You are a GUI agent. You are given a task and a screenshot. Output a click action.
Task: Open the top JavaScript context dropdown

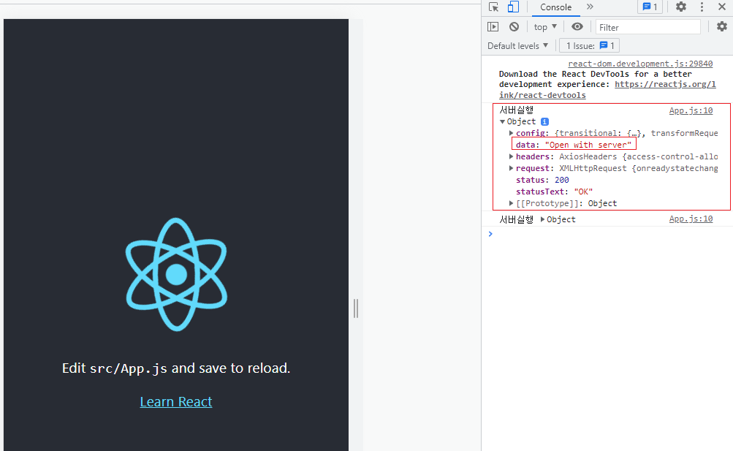pos(545,27)
